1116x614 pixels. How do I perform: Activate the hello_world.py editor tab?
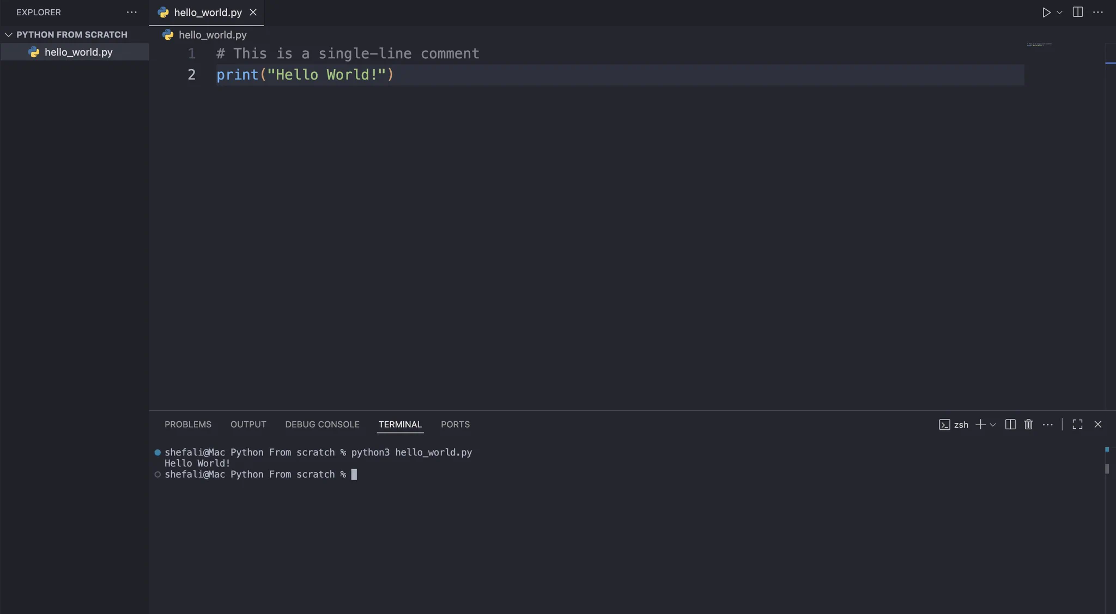click(207, 12)
